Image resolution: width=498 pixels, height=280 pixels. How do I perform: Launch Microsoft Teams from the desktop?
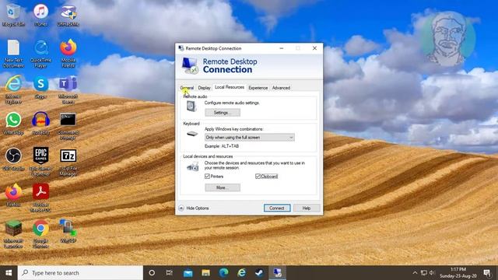pos(68,90)
